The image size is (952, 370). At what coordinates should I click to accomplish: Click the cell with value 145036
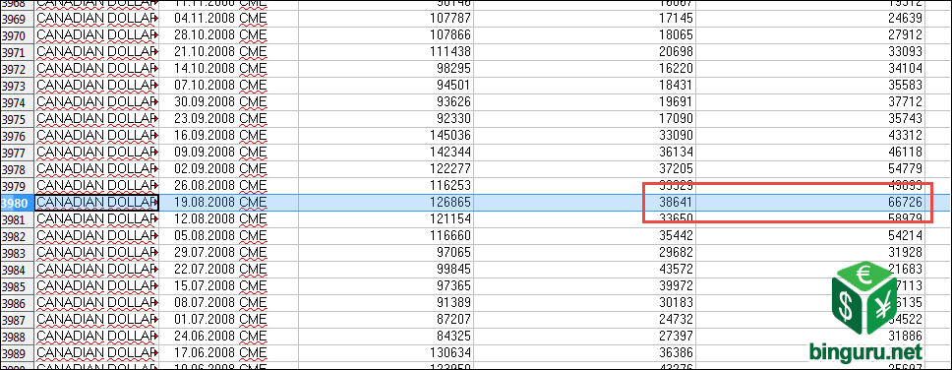pos(386,136)
